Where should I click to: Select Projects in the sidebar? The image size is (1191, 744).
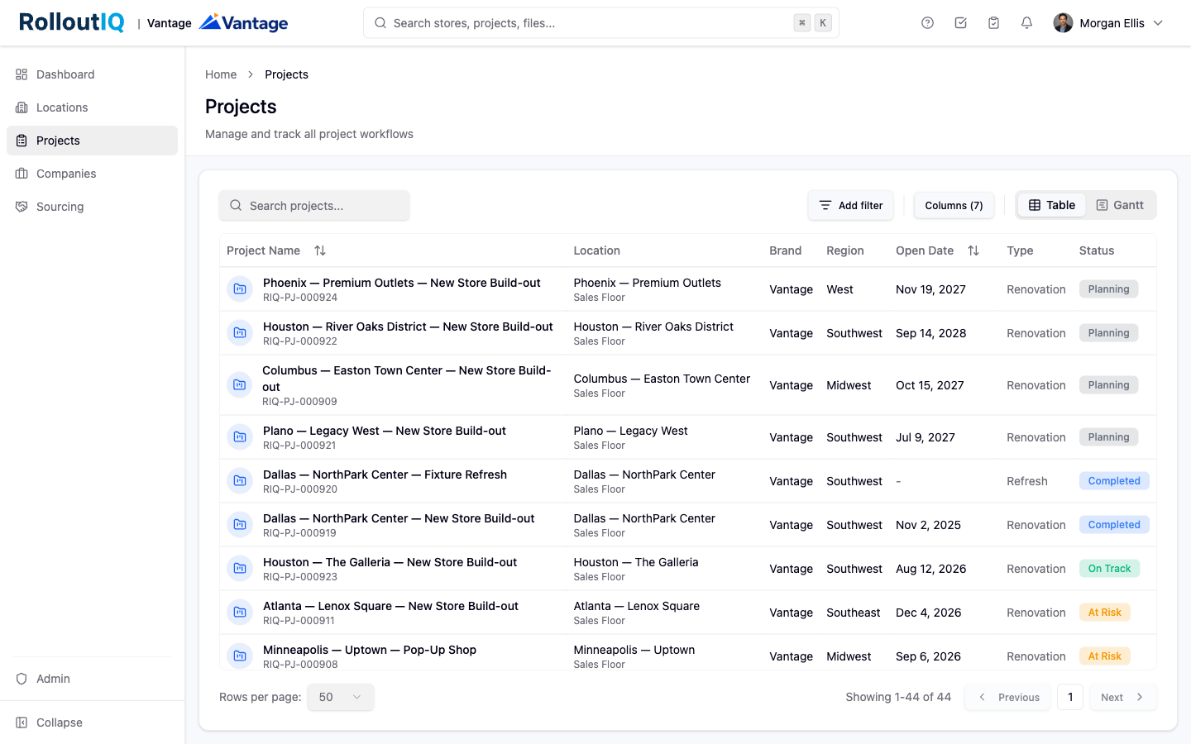pyautogui.click(x=92, y=141)
